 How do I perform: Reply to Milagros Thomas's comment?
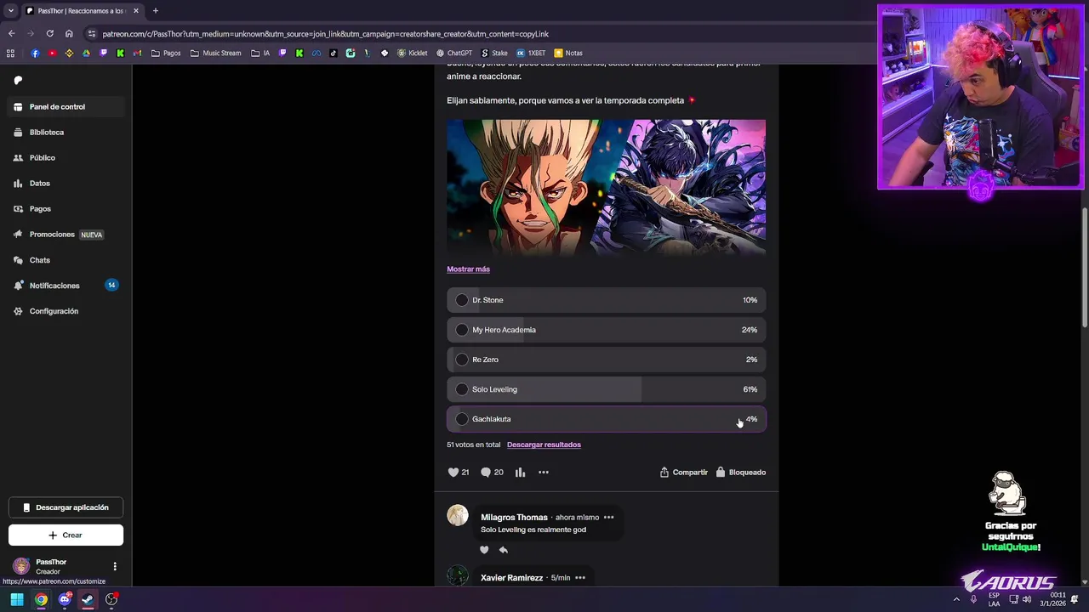coord(503,550)
